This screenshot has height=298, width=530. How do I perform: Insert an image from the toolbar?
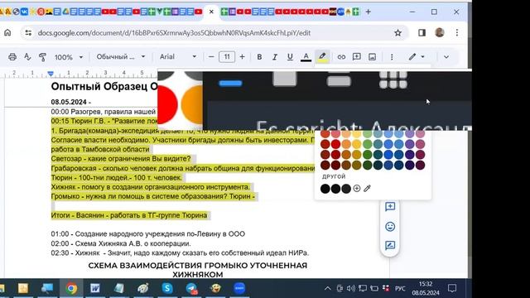point(372,57)
